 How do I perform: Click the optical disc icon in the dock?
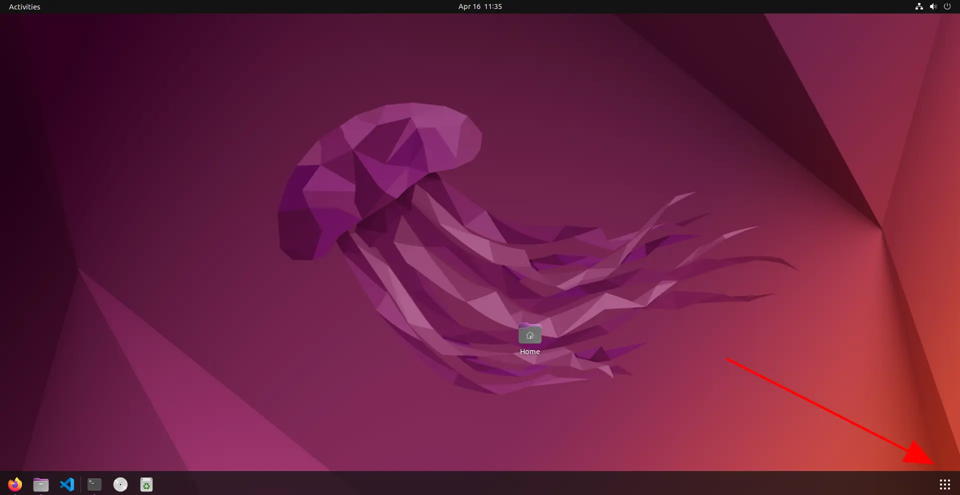pyautogui.click(x=120, y=484)
